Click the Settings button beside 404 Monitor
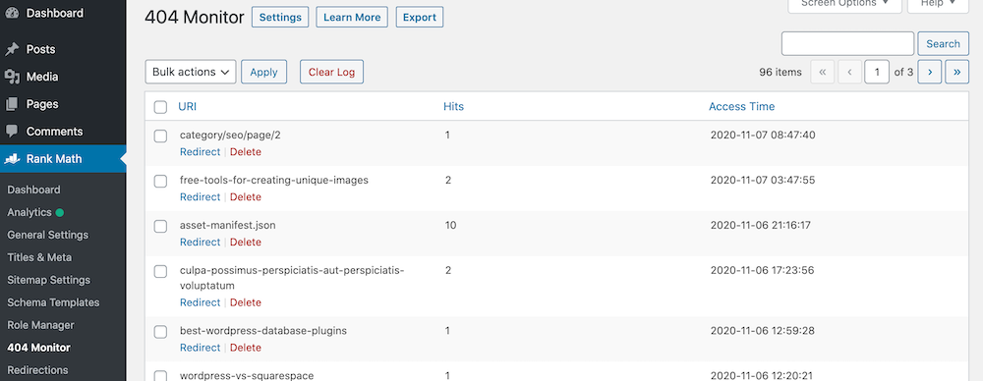 pyautogui.click(x=280, y=18)
